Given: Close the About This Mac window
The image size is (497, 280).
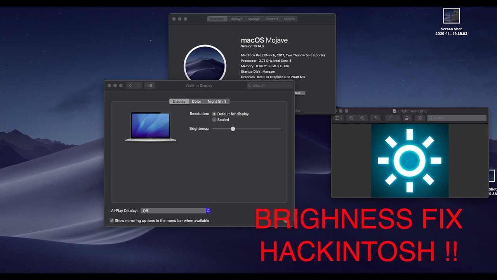Looking at the screenshot, I should click(x=174, y=19).
